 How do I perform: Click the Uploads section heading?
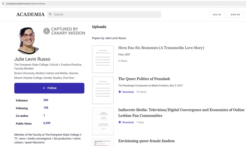coord(99,27)
